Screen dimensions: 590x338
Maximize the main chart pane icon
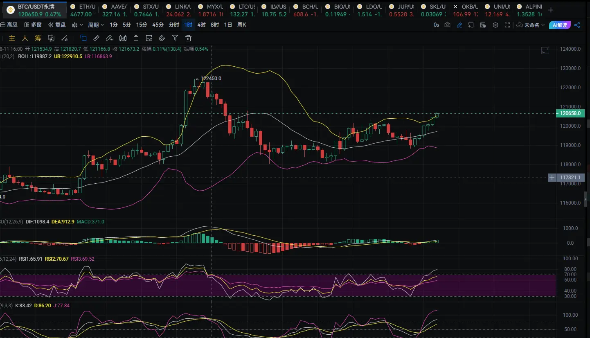coord(545,50)
